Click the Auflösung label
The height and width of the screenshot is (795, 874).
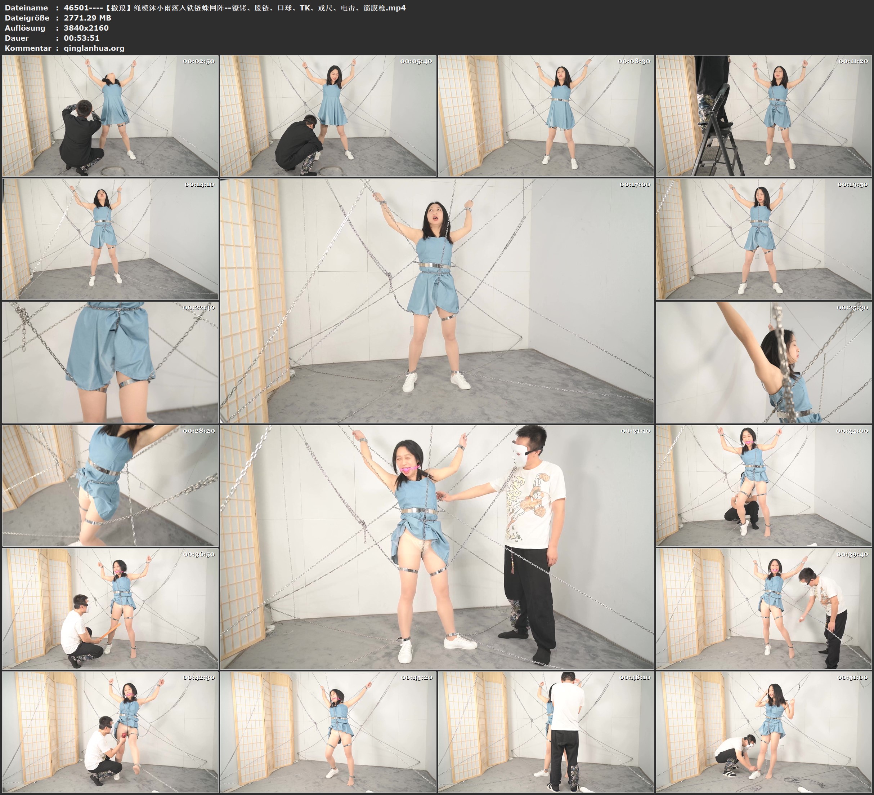tap(25, 28)
